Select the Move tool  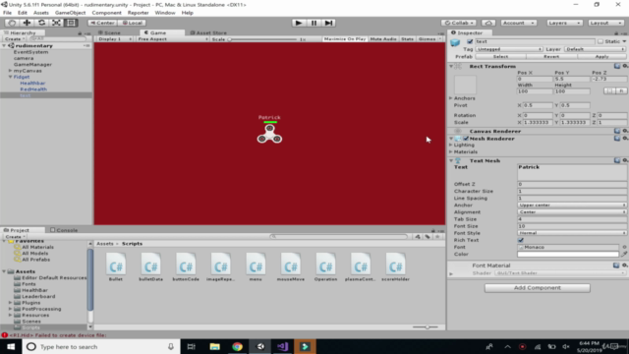pos(27,23)
